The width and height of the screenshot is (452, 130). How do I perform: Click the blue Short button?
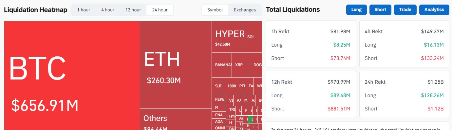click(x=380, y=10)
